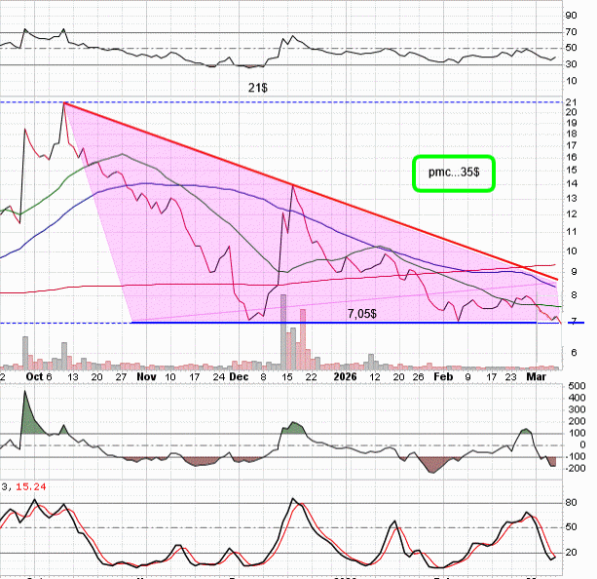Select the 21$ price label
The height and width of the screenshot is (579, 597).
(x=255, y=87)
